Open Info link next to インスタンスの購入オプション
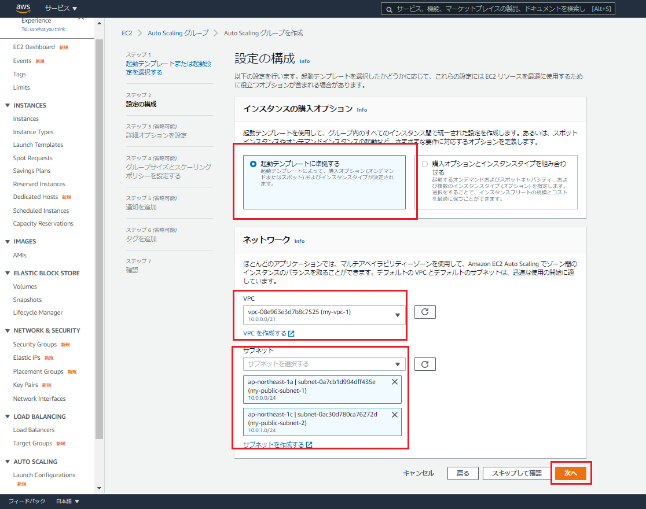Image resolution: width=646 pixels, height=509 pixels. pos(362,109)
